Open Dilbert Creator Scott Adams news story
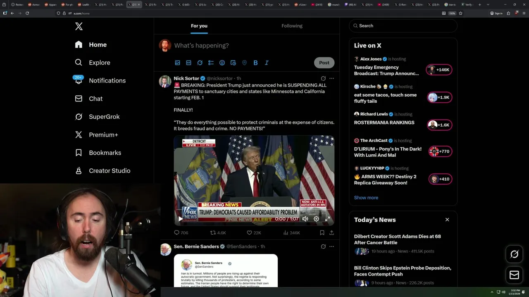The width and height of the screenshot is (529, 297). (403, 244)
